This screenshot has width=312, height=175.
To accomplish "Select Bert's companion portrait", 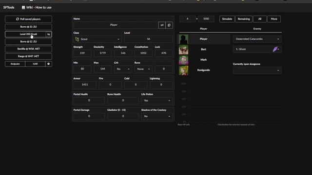I will pyautogui.click(x=183, y=50).
